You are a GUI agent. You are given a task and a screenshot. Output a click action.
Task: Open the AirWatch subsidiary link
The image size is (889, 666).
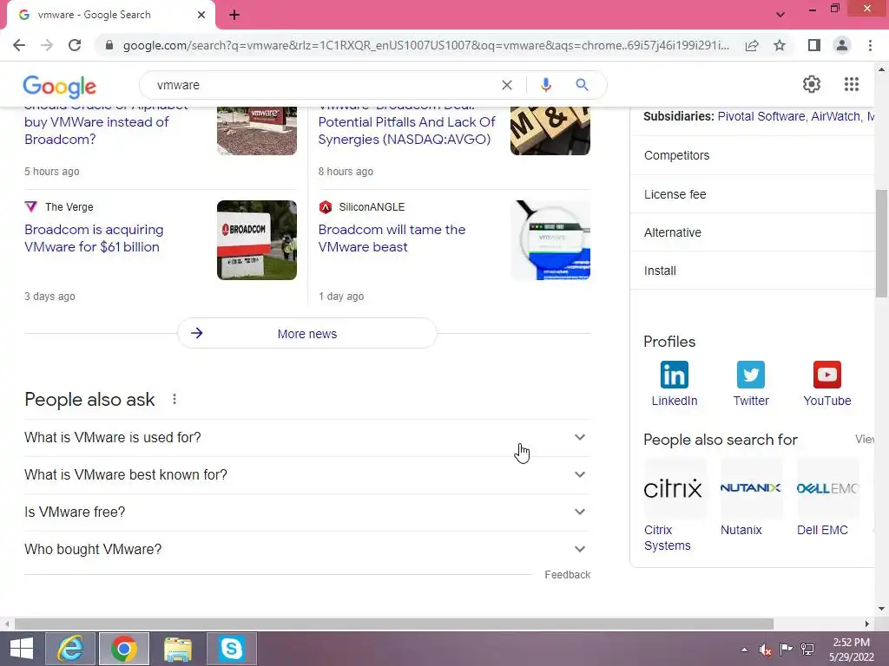click(x=836, y=116)
